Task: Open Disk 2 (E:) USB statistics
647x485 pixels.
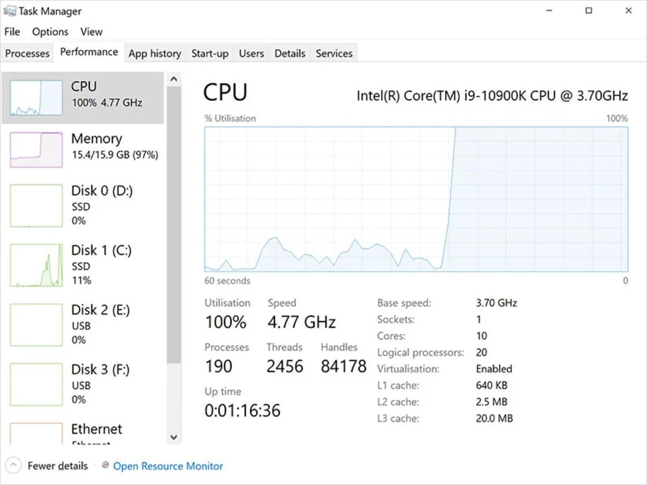Action: tap(83, 324)
